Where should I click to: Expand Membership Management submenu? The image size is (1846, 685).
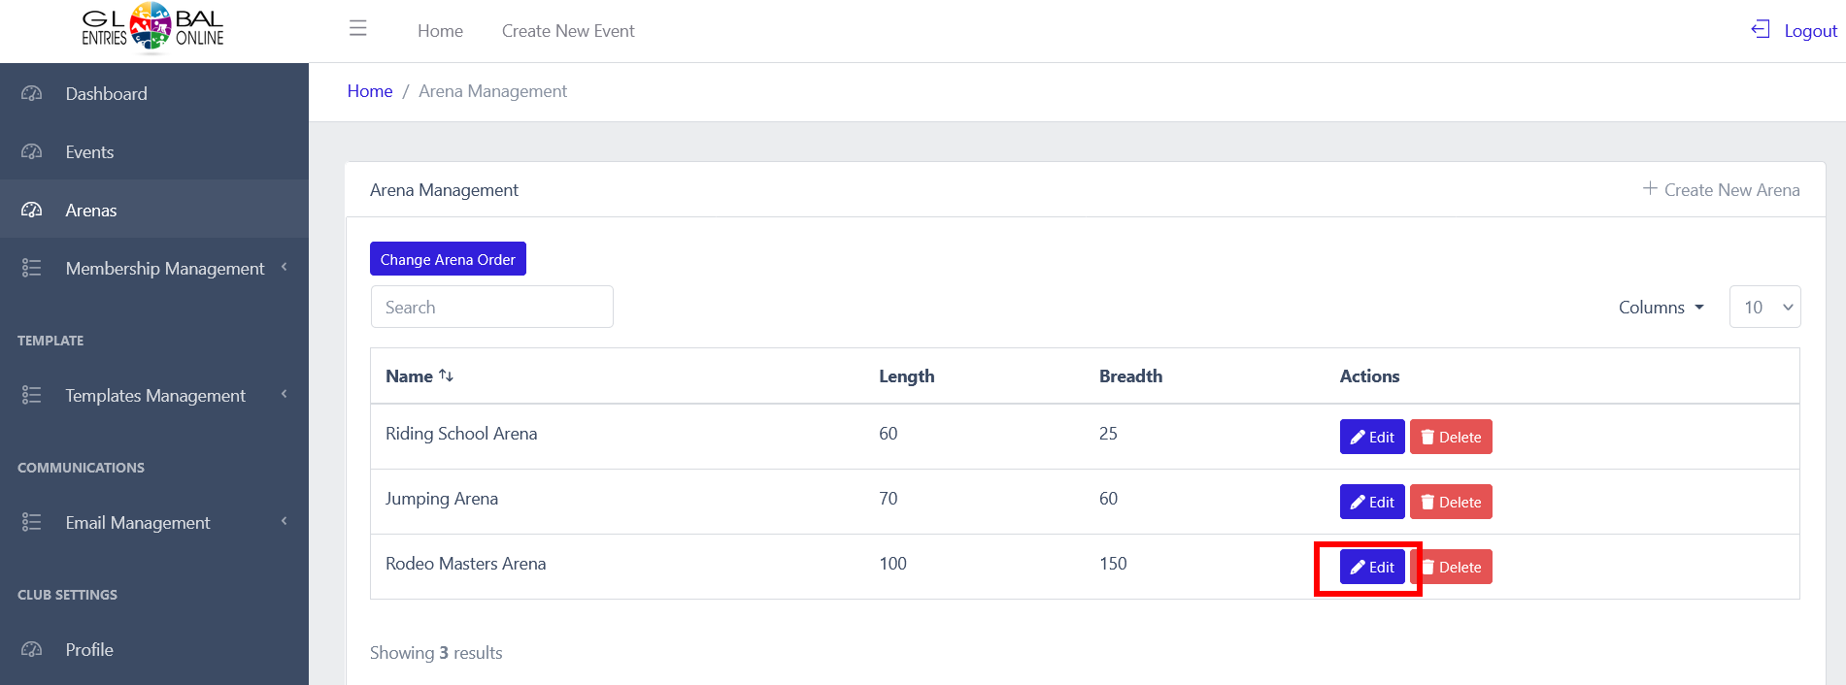(x=285, y=267)
